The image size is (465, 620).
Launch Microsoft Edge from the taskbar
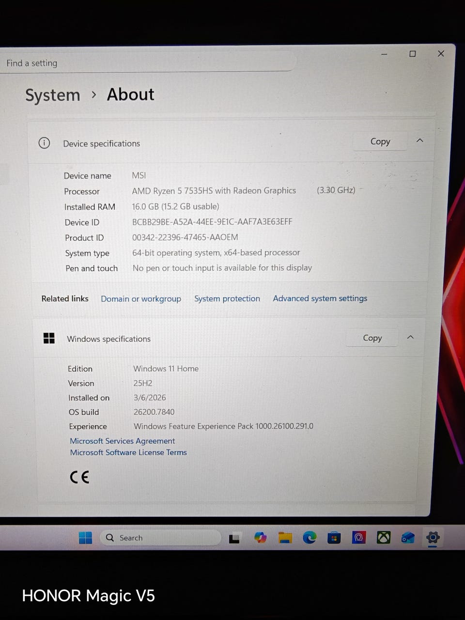pyautogui.click(x=310, y=537)
